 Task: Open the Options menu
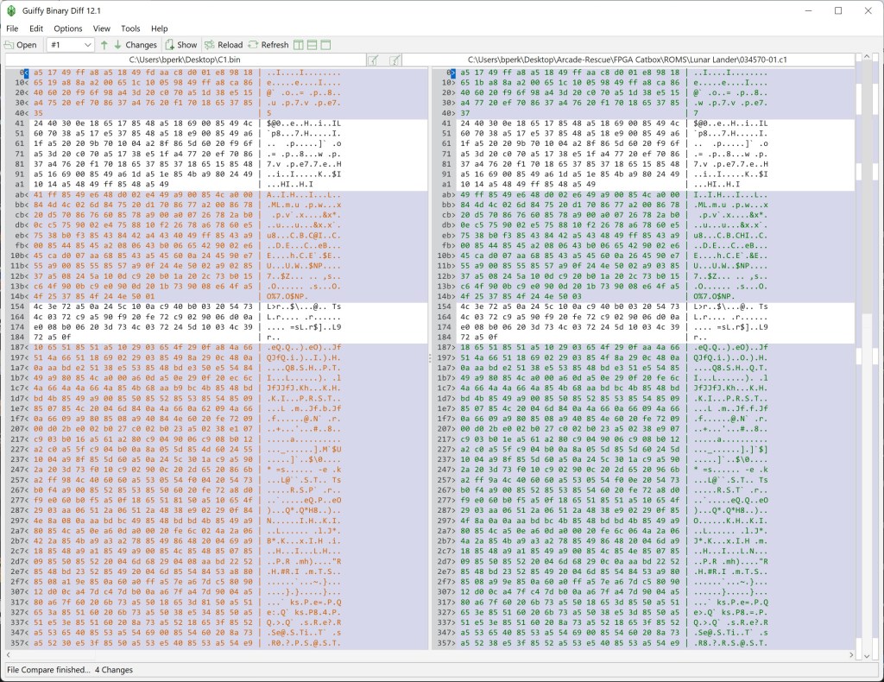tap(68, 28)
